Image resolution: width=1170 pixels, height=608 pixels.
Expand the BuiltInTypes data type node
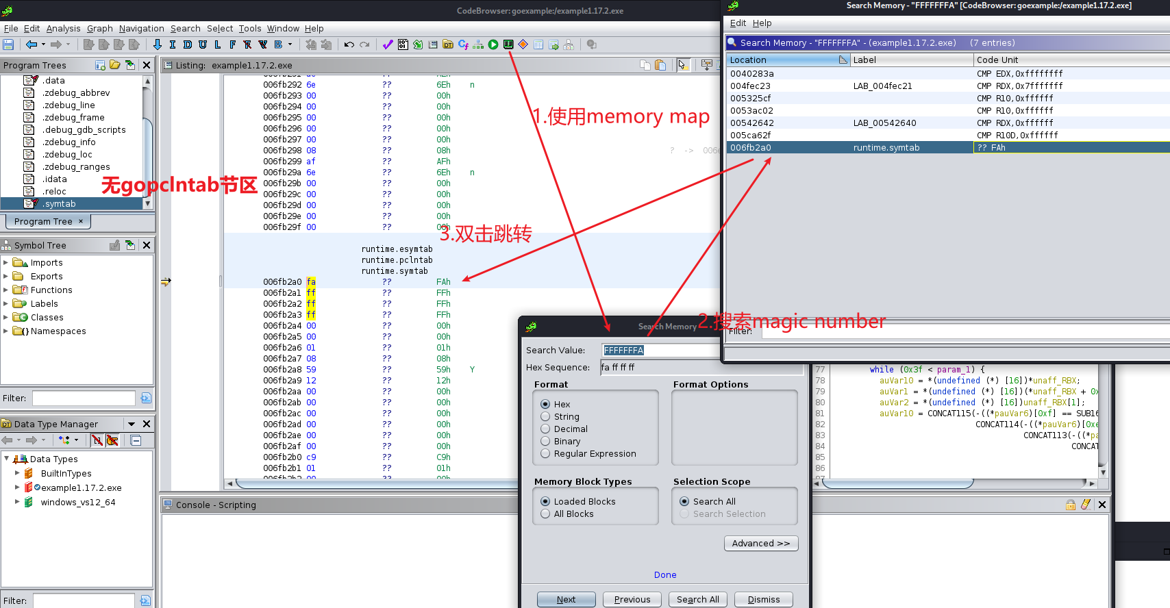pos(17,473)
